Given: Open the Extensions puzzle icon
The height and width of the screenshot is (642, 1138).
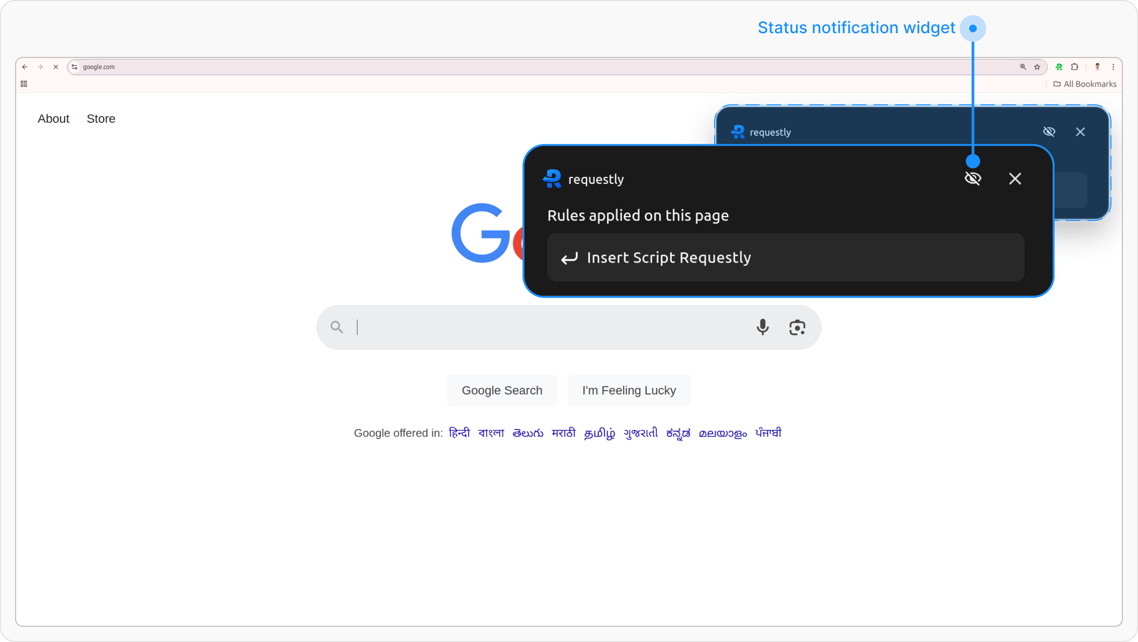Looking at the screenshot, I should point(1075,67).
